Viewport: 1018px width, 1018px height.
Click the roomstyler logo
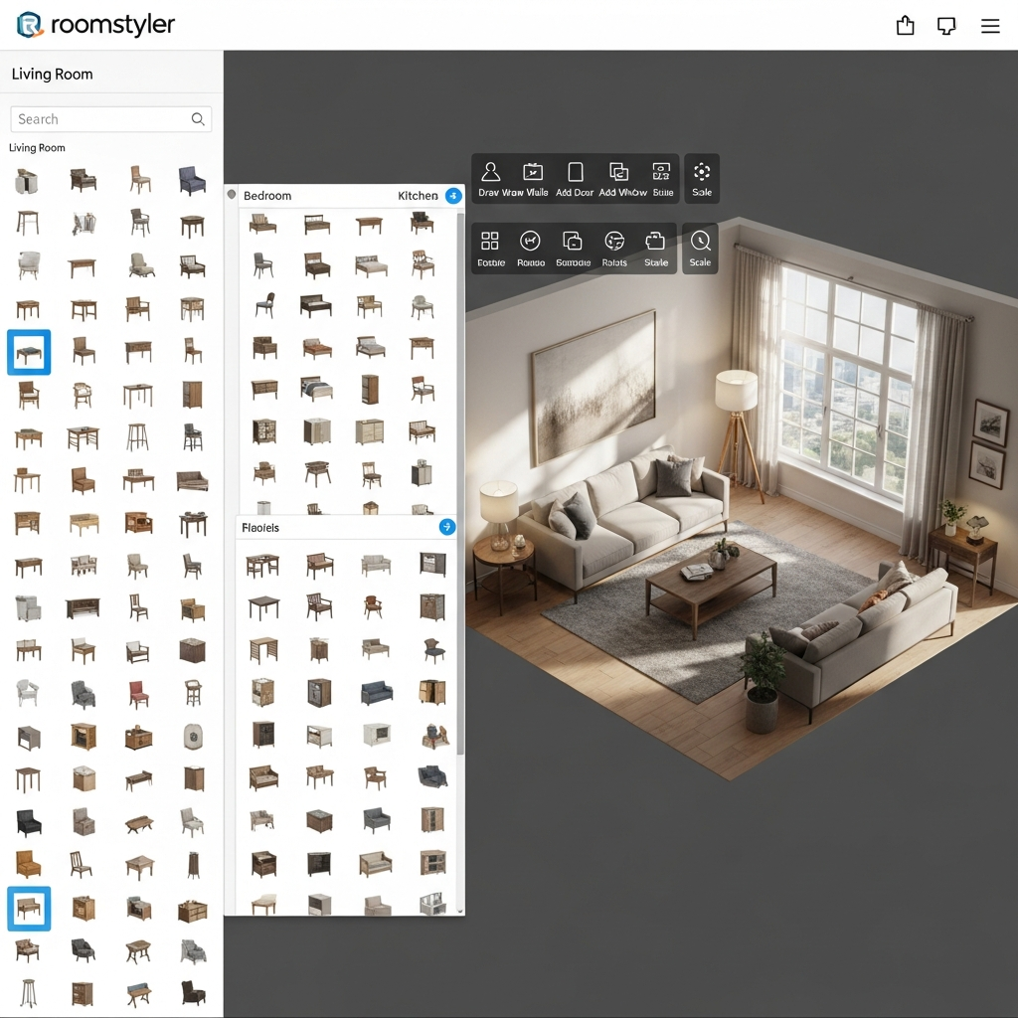pyautogui.click(x=96, y=25)
